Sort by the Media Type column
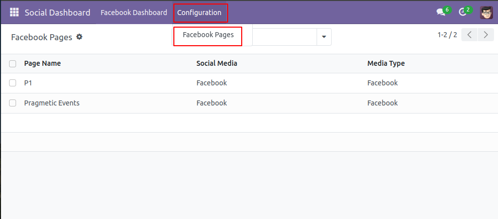 [x=386, y=63]
